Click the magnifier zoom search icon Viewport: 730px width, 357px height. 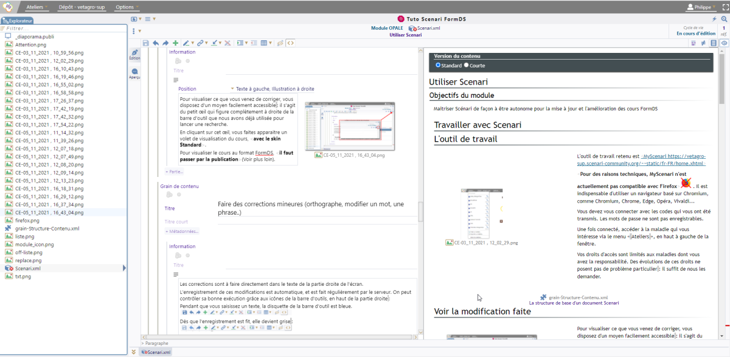tap(724, 19)
